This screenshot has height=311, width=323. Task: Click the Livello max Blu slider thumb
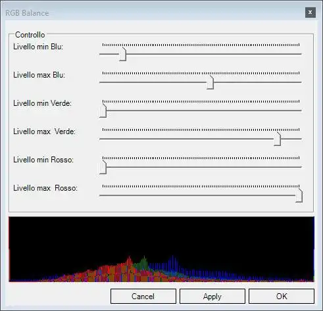click(x=210, y=82)
